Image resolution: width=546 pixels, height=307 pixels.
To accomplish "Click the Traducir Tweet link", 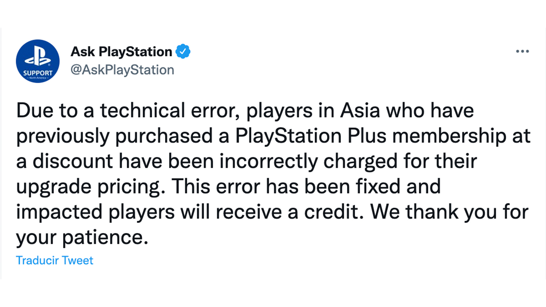I will [x=55, y=261].
